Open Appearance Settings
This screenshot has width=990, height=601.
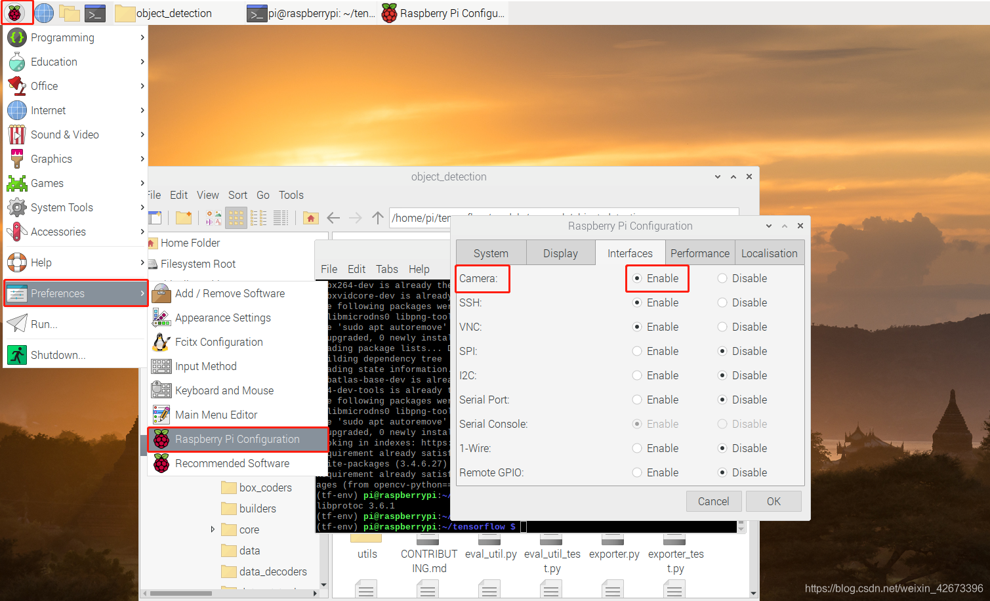coord(237,318)
